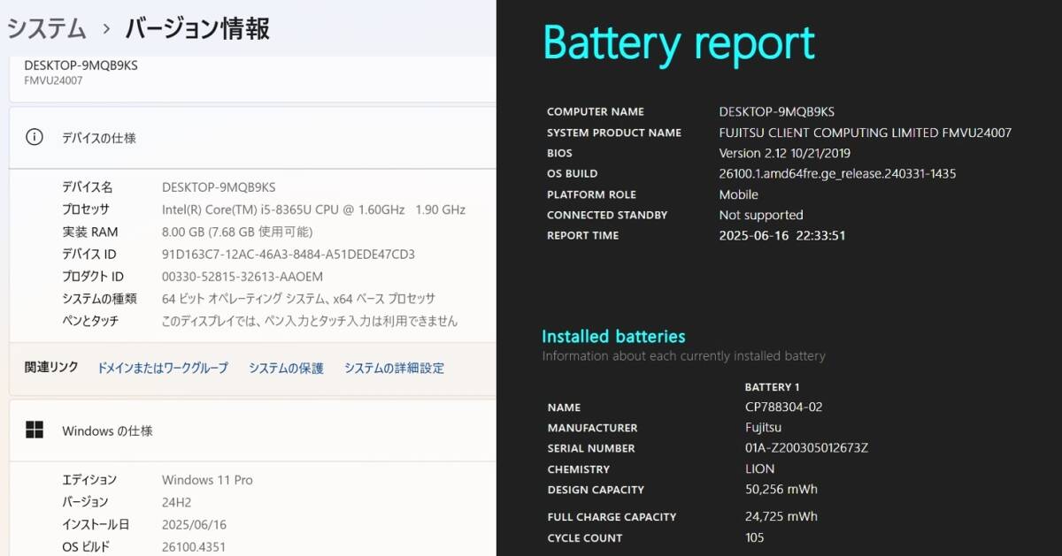Screen dimensions: 1062x556
Task: Select the MANUFACTURER value Fujitsu
Action: [764, 428]
